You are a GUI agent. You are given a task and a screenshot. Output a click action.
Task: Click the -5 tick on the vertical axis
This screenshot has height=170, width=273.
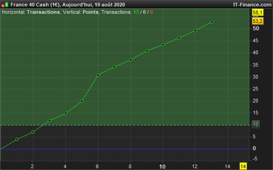(x=255, y=159)
